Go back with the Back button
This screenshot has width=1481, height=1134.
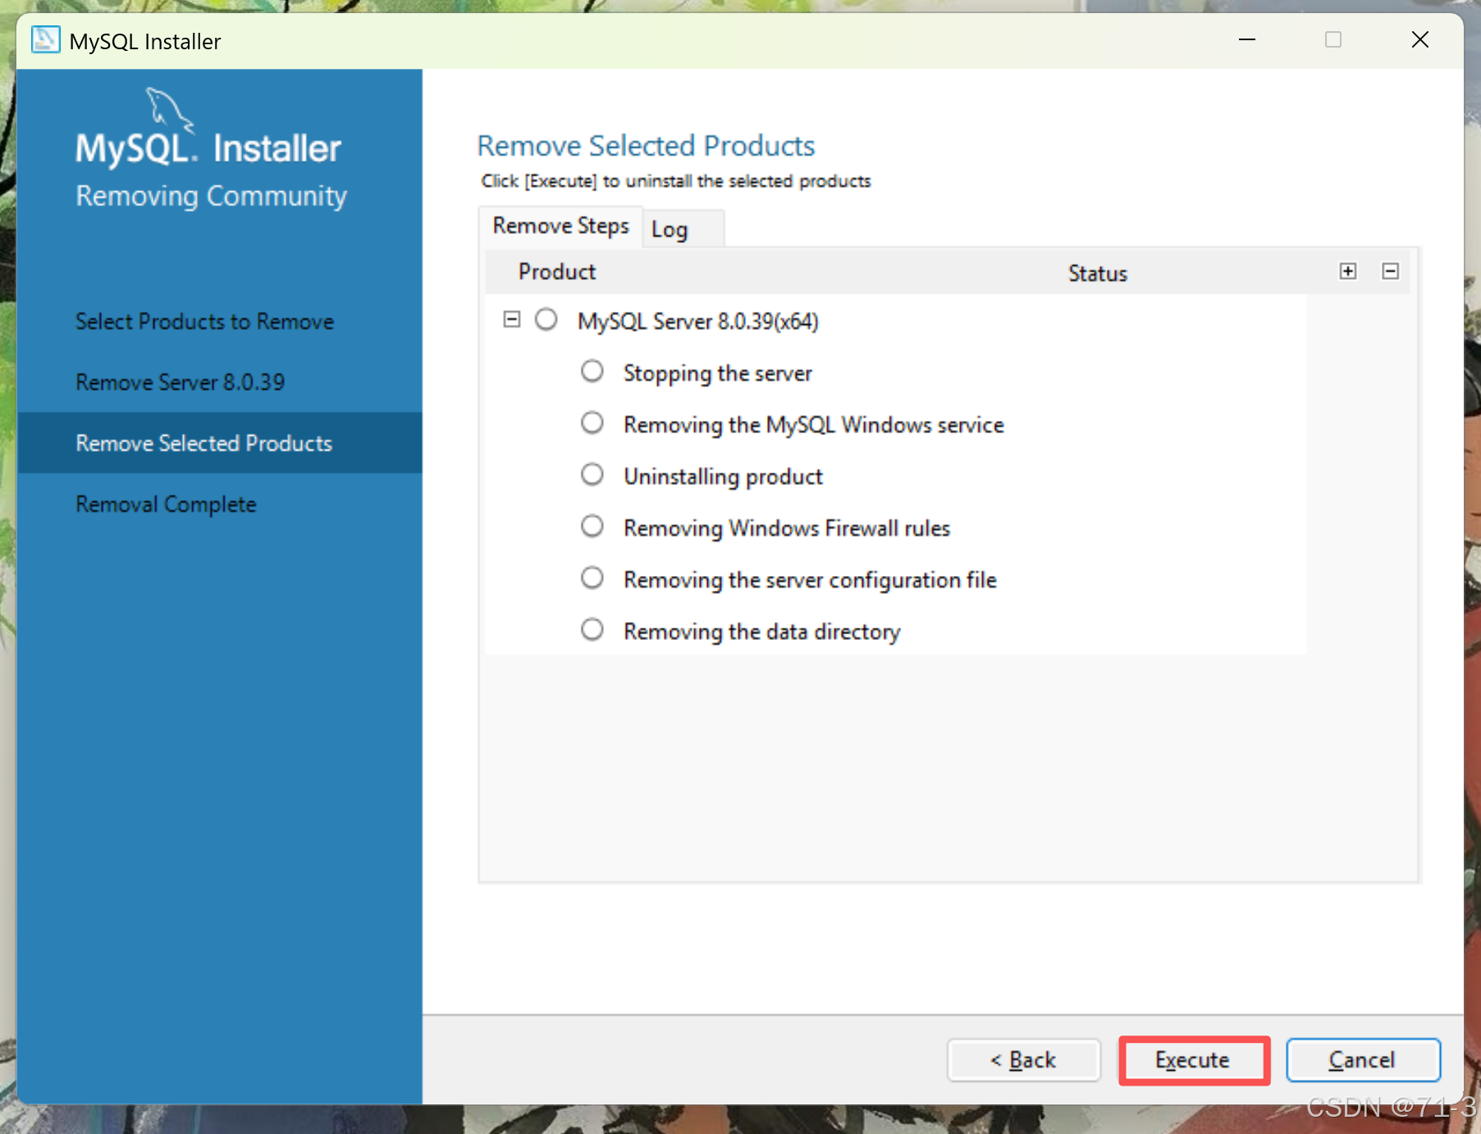(x=1023, y=1060)
